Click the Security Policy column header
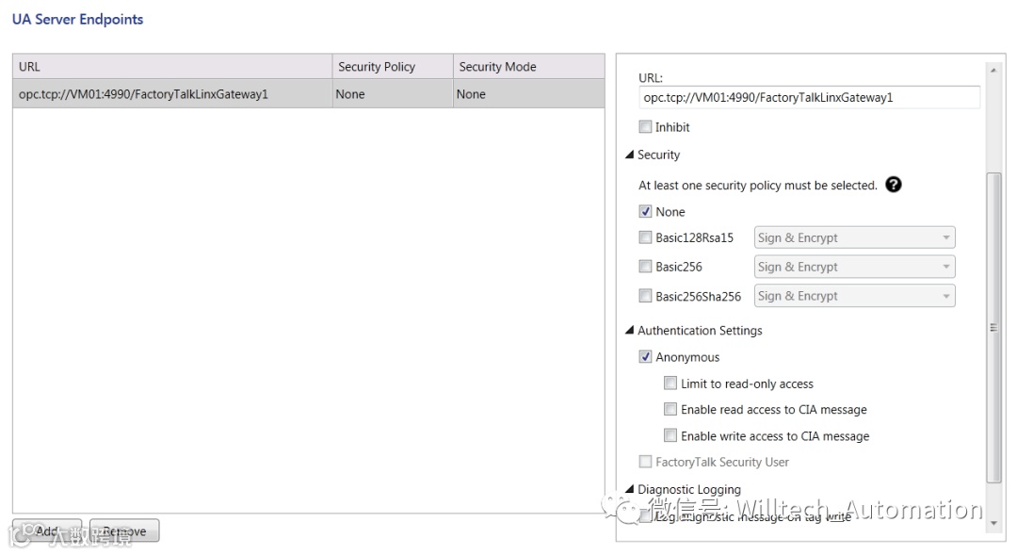Image resolution: width=1017 pixels, height=555 pixels. (393, 67)
